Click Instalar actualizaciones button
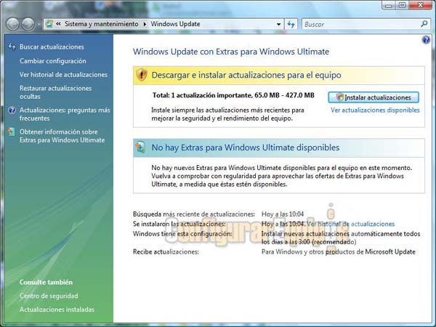This screenshot has height=327, width=436. [x=374, y=97]
